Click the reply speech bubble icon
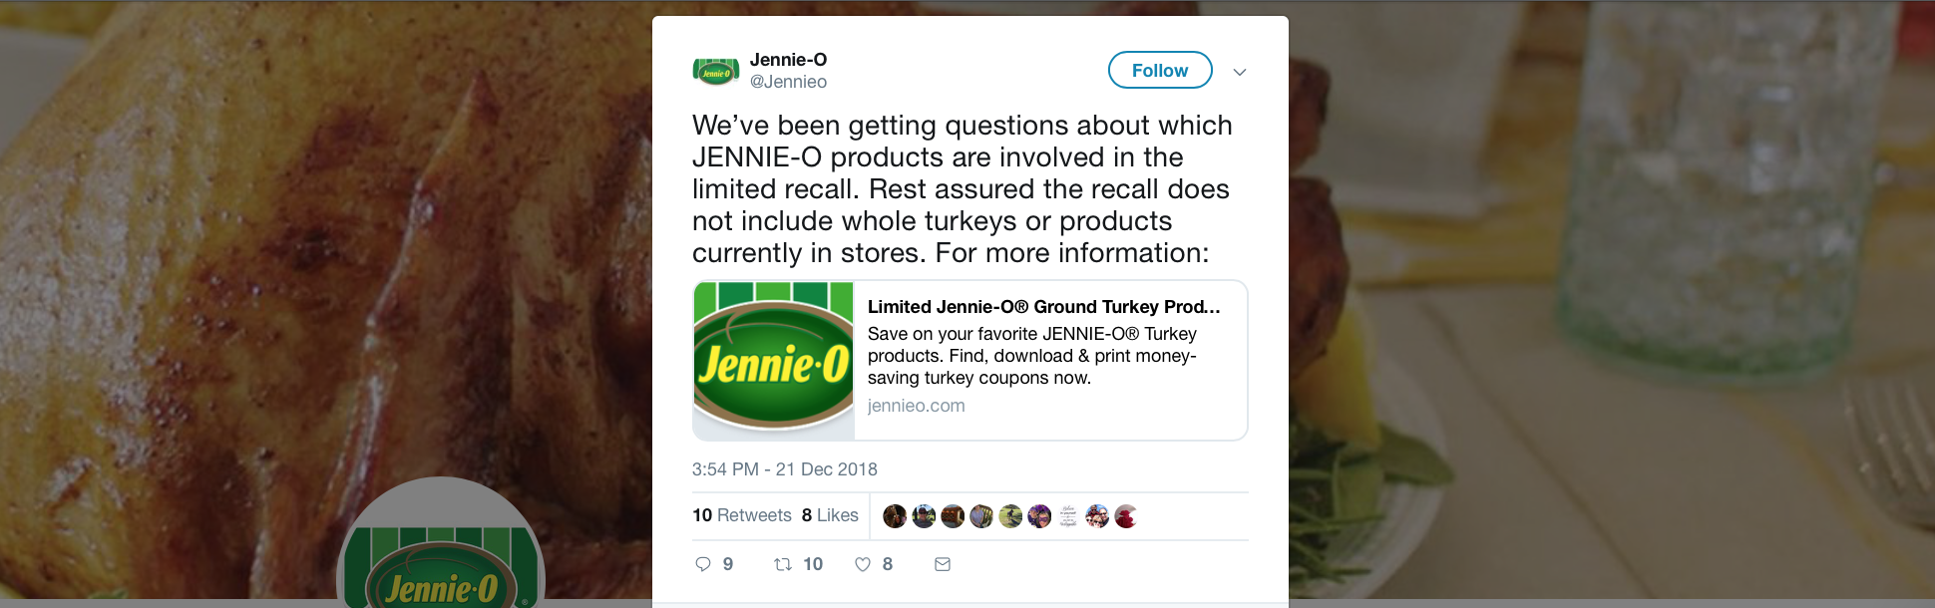 coord(703,564)
